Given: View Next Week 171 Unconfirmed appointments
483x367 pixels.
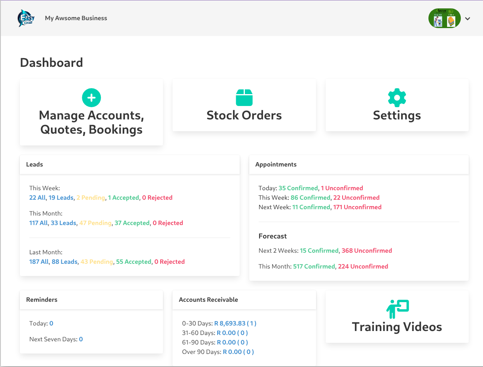Looking at the screenshot, I should (357, 207).
